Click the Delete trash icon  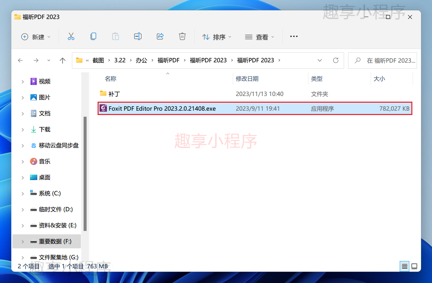coord(182,36)
